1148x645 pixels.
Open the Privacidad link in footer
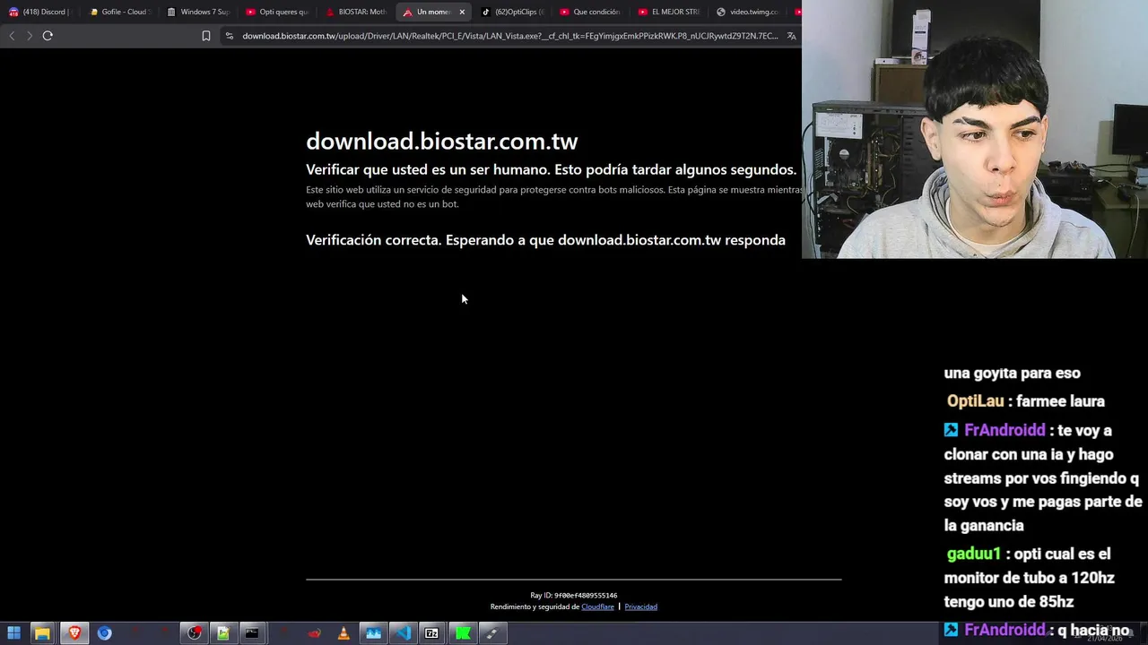pos(640,606)
